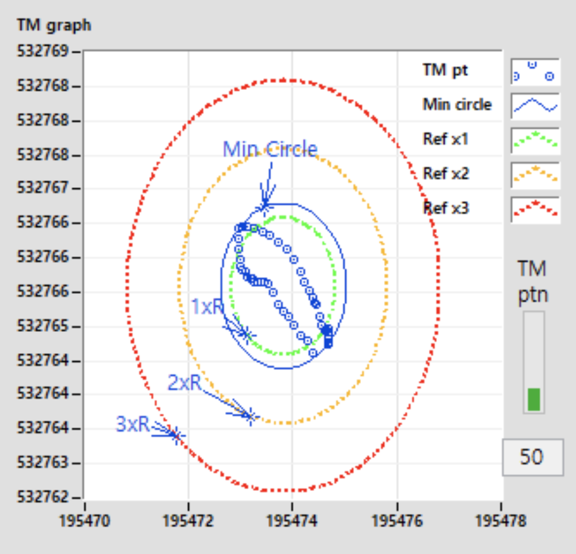Viewport: 576px width, 554px height.
Task: Open the TM pt plot legend sample
Action: [x=535, y=72]
